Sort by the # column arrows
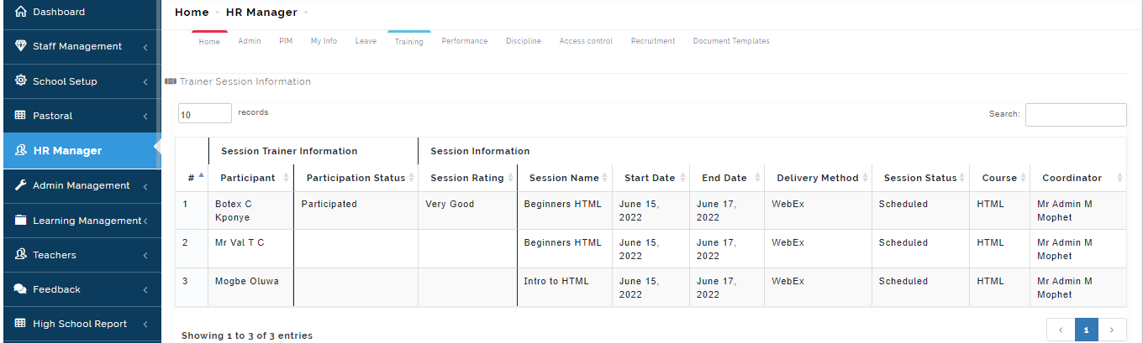Screen dimensions: 1143x343 [x=201, y=178]
